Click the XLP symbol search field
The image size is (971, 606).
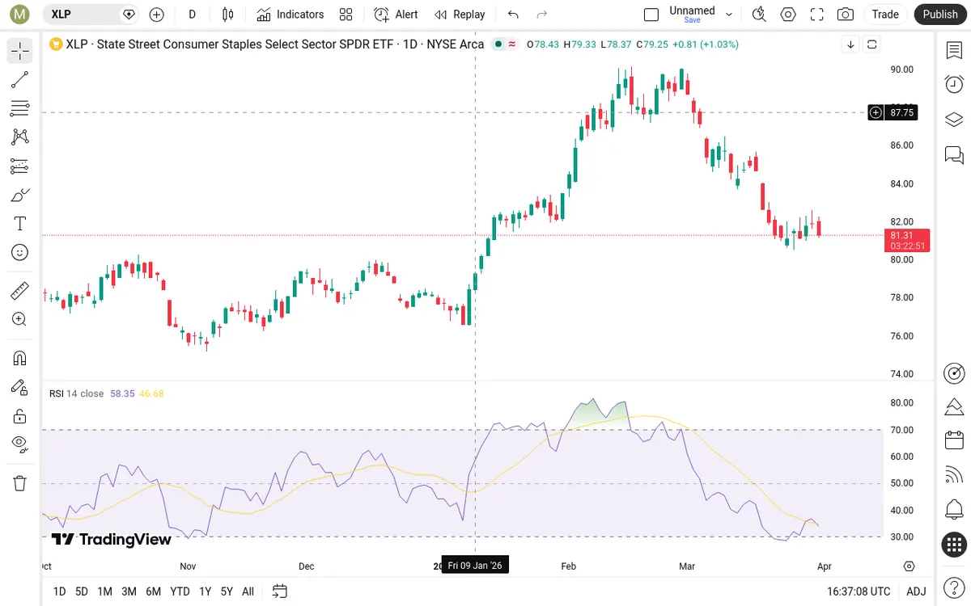pyautogui.click(x=89, y=14)
